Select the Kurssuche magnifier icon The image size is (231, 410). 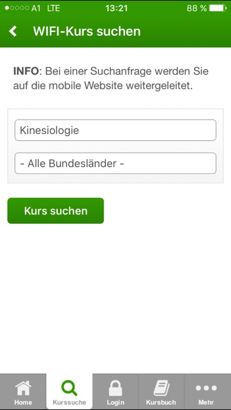coord(70,388)
